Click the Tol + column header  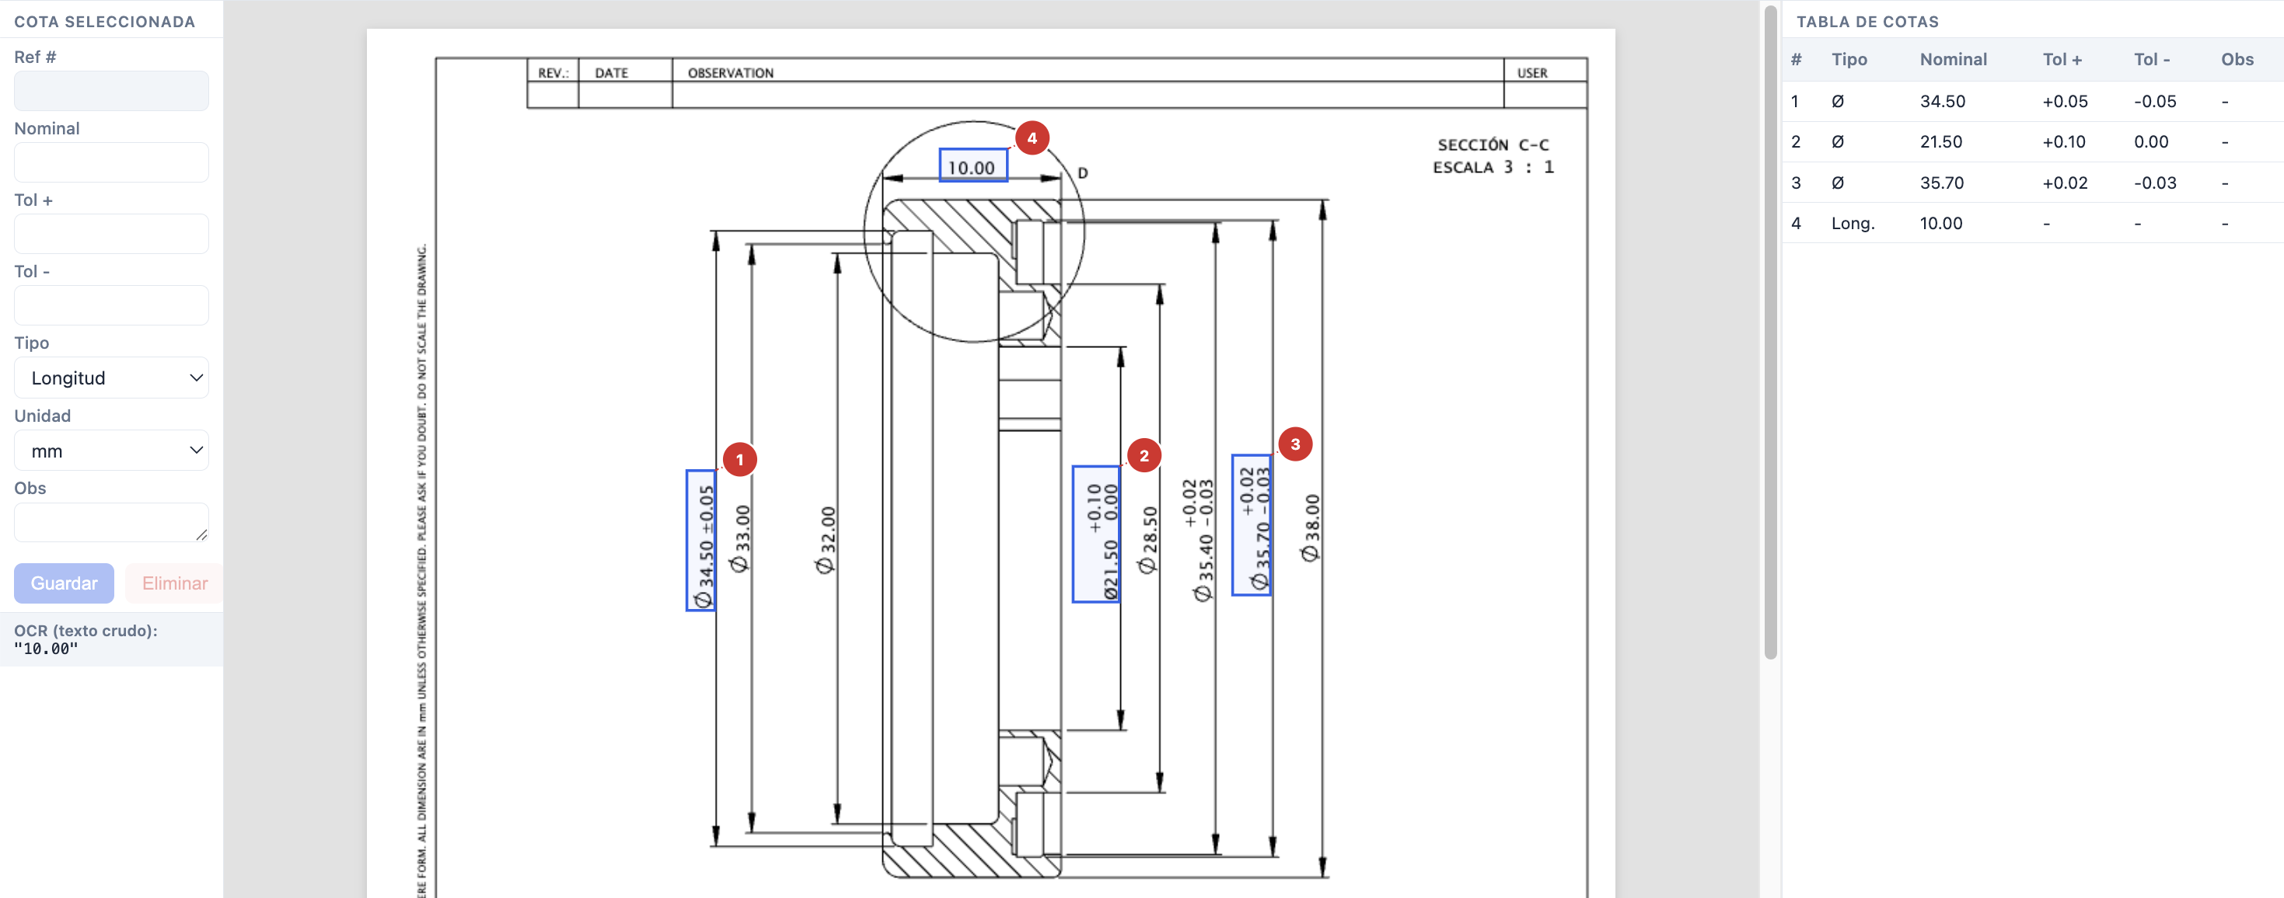[x=2062, y=59]
